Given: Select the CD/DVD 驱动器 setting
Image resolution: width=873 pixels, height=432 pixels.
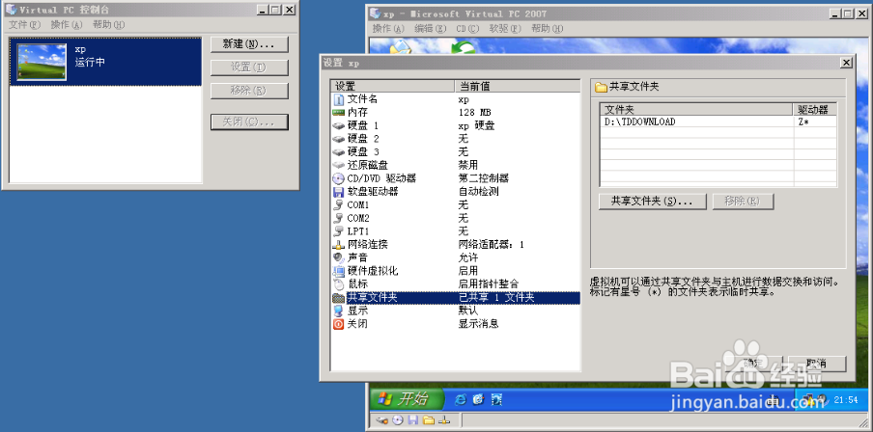Looking at the screenshot, I should click(x=456, y=178).
